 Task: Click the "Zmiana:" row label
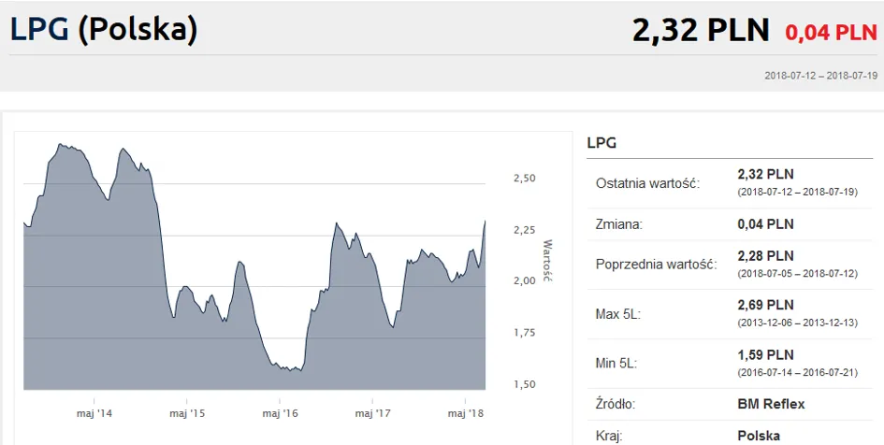point(620,224)
